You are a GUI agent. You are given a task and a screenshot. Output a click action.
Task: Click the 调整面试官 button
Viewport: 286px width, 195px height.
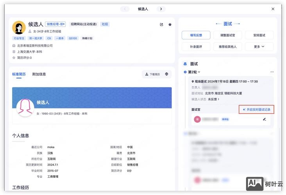[x=227, y=35]
